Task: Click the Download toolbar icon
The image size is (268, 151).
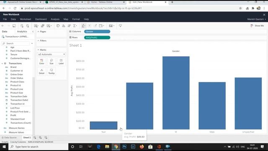Action: click(120, 26)
